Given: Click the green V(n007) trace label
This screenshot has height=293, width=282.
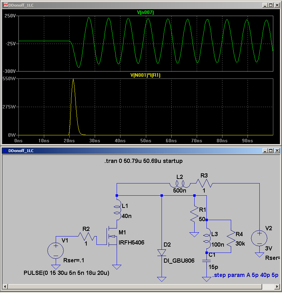Looking at the screenshot, I should point(146,12).
